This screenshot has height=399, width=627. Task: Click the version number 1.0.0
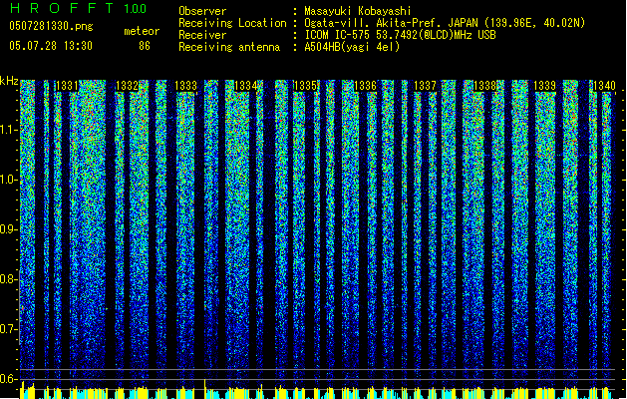coord(136,8)
